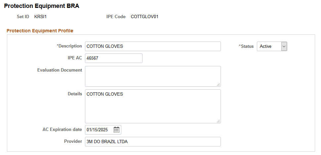321x155 pixels.
Task: Grab the Evaluation Document resize handle
Action: coord(218,84)
